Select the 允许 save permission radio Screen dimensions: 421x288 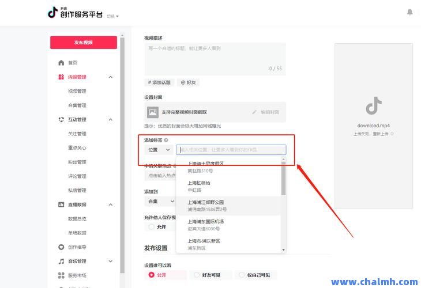tap(152, 227)
